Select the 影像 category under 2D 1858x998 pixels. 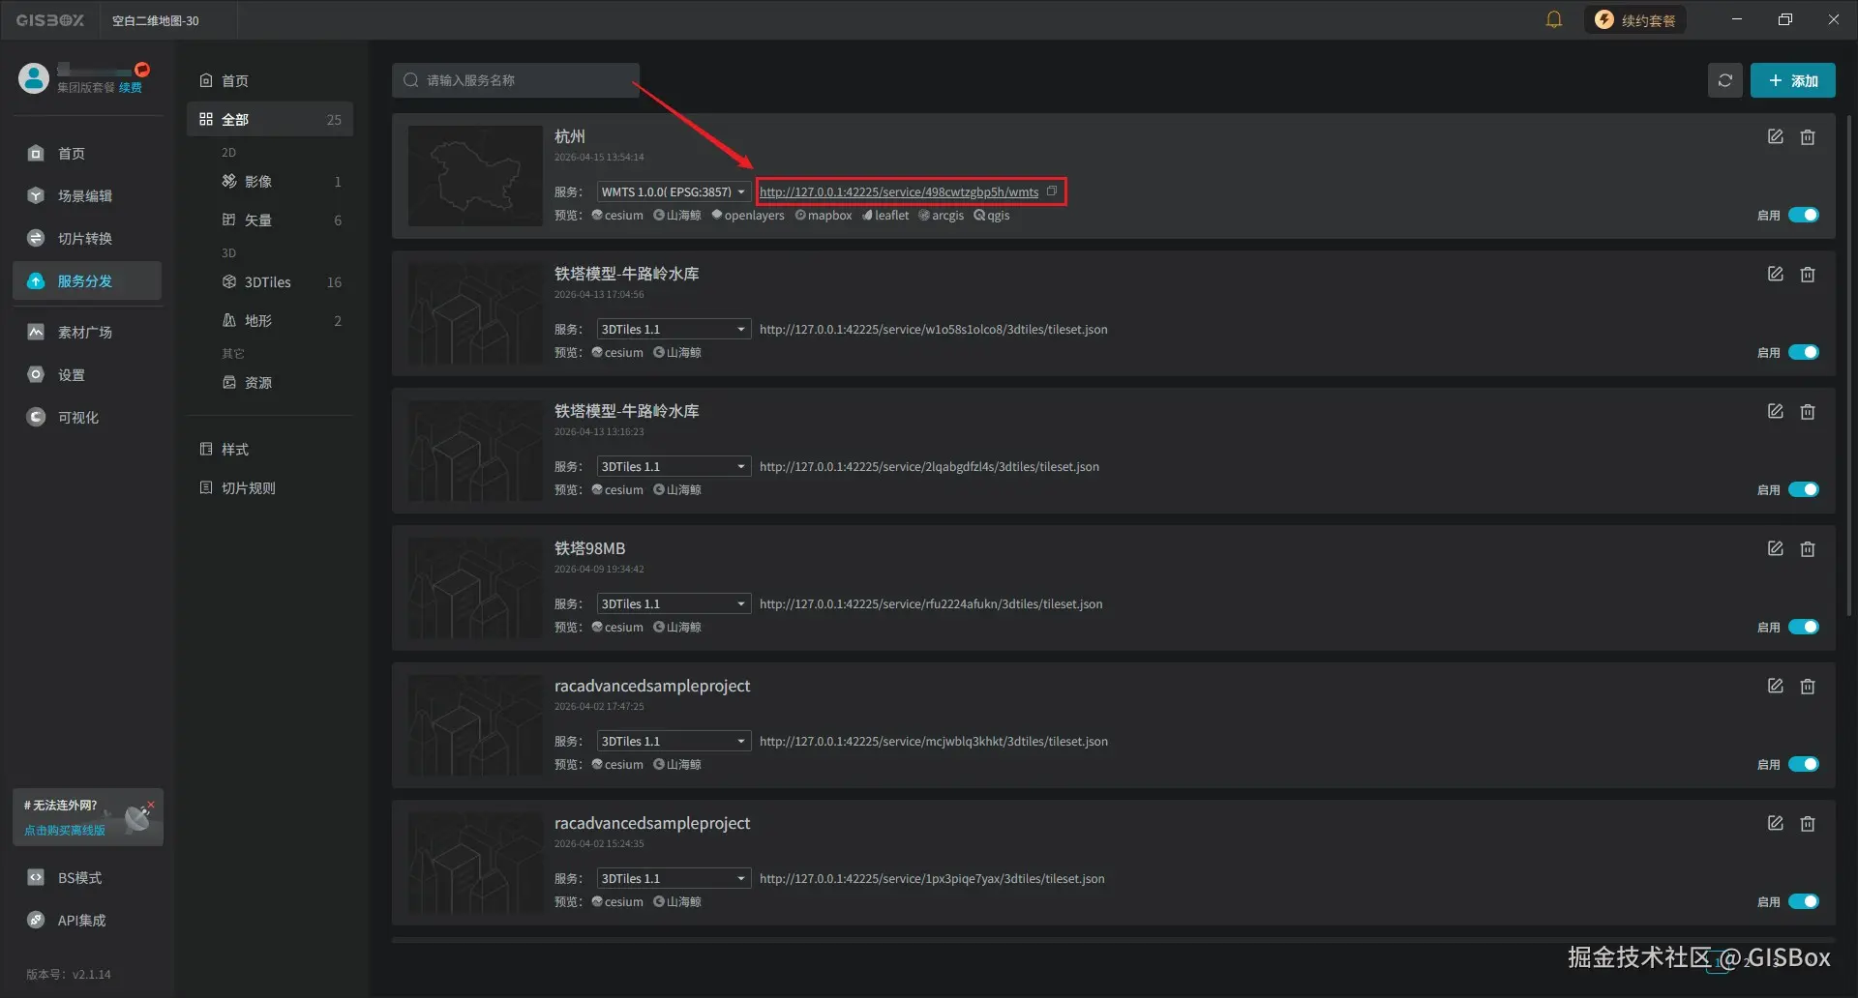256,181
